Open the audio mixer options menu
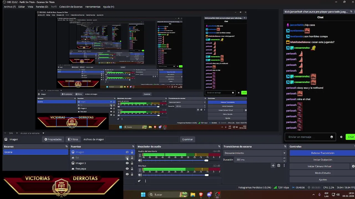355x199 pixels. click(145, 181)
